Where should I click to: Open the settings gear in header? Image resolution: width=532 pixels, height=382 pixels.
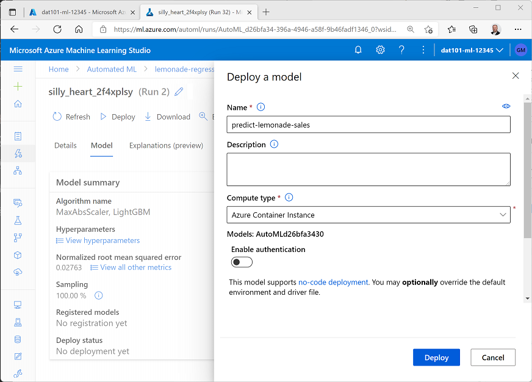[380, 50]
